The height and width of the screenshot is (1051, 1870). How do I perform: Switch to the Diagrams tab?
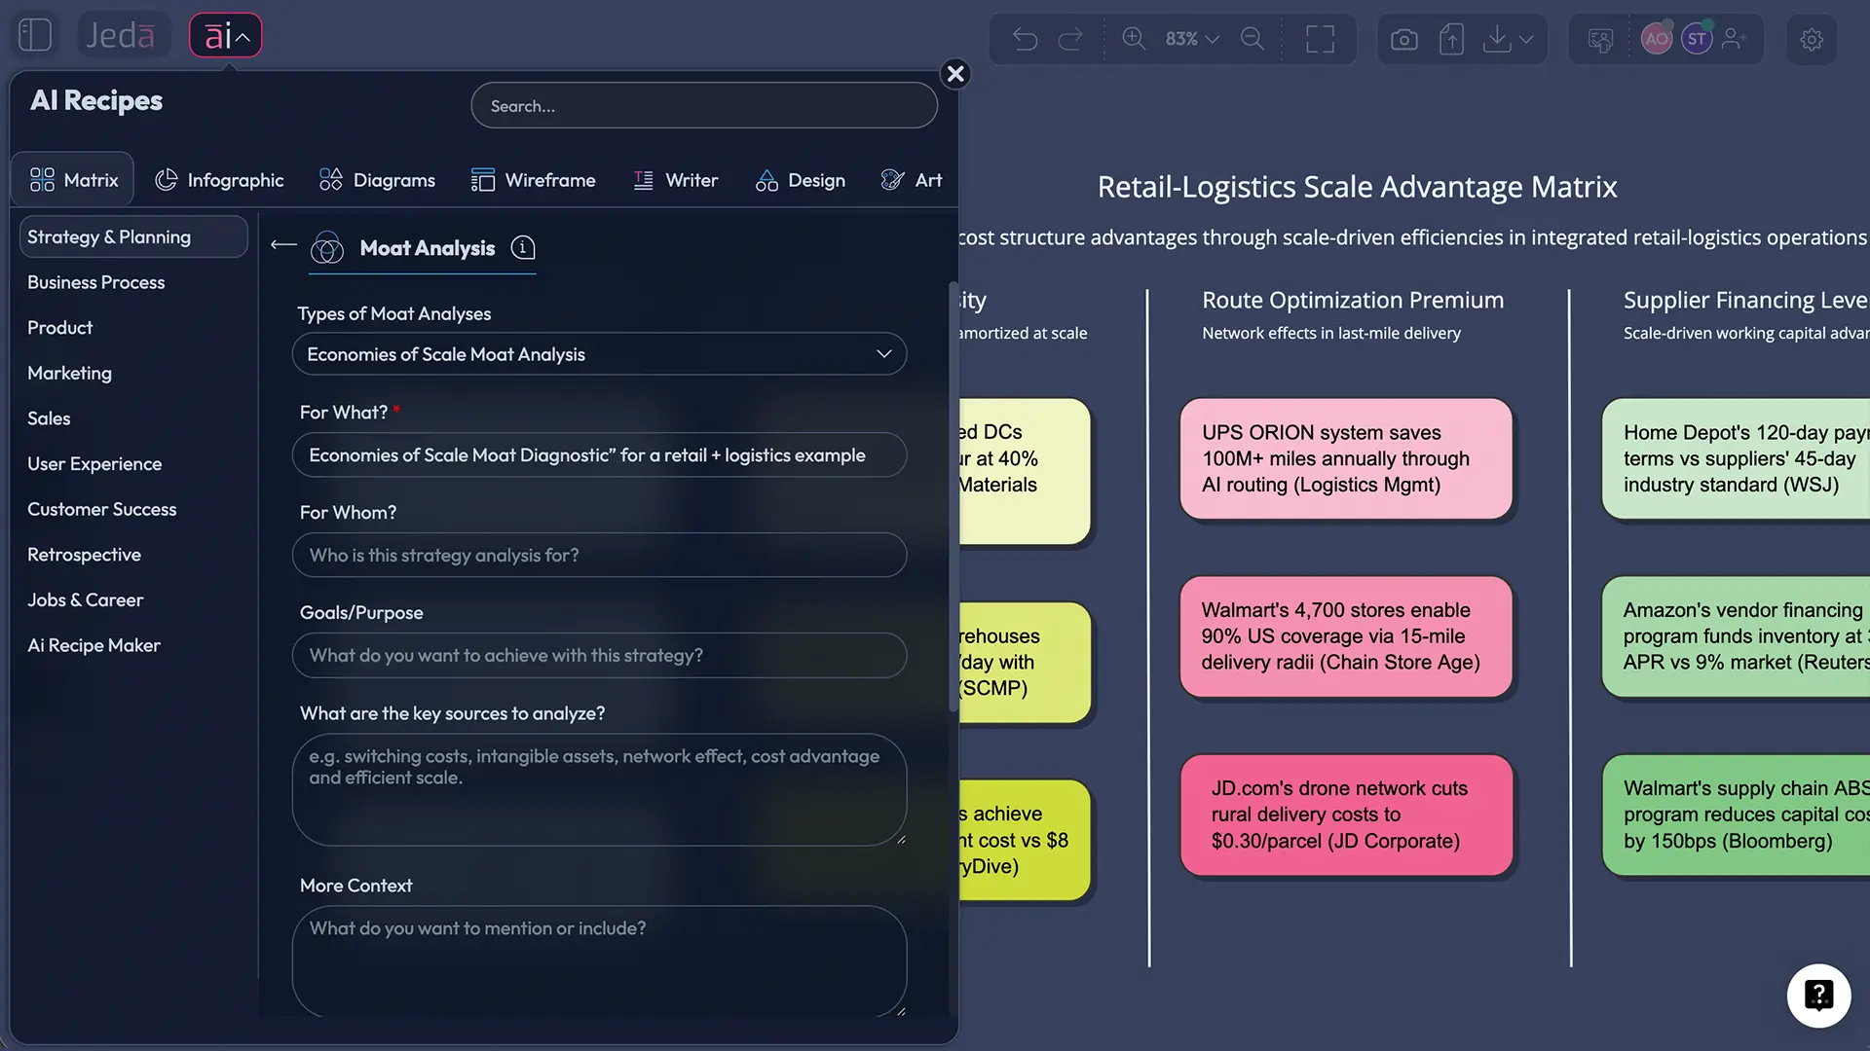pos(377,180)
